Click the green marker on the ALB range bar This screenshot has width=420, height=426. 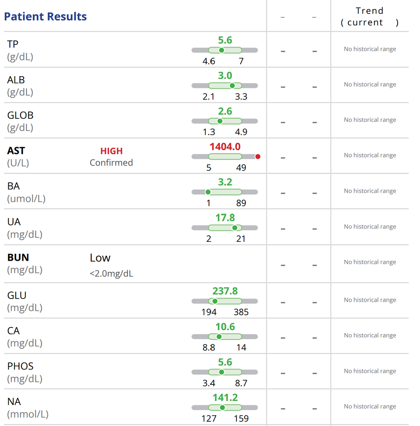[232, 86]
